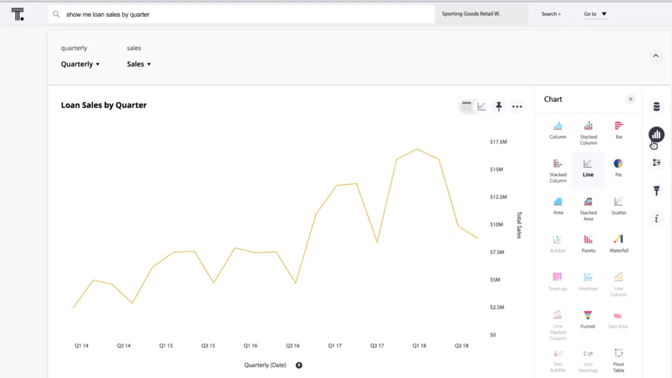
Task: Open the Sales dropdown
Action: point(139,64)
